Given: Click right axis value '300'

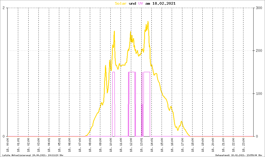Looking at the screenshot, I should point(259,8).
